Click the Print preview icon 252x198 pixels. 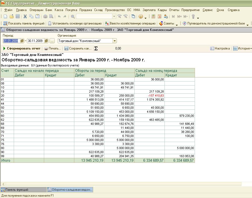pos(51,16)
